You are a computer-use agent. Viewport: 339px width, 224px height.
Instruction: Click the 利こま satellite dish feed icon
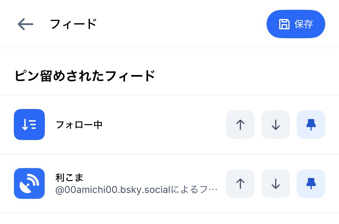click(x=29, y=183)
